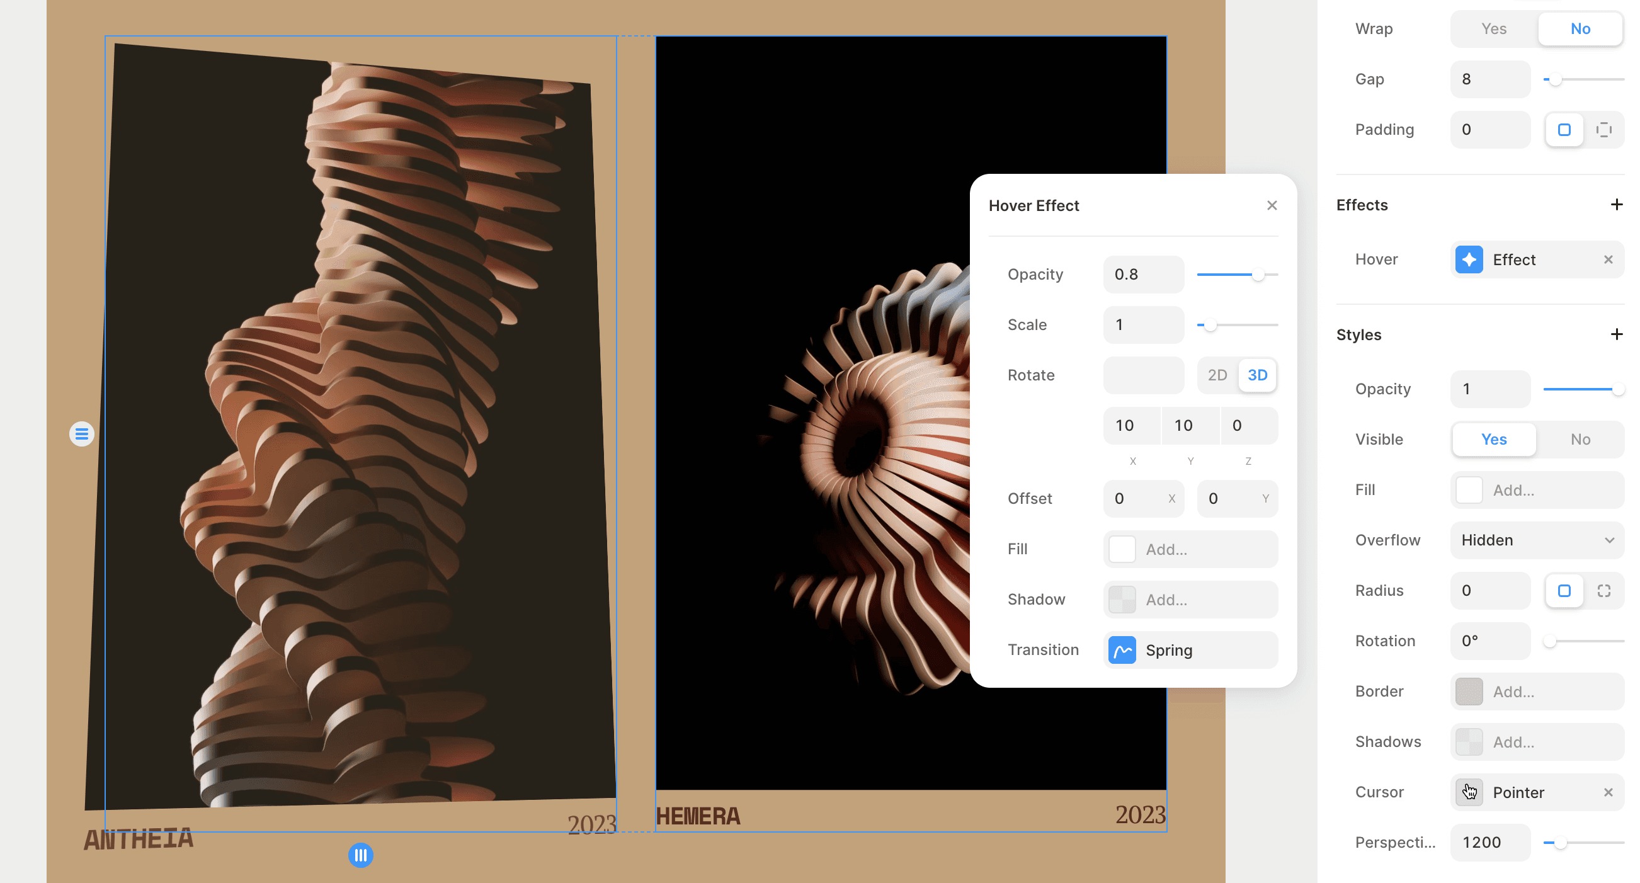The width and height of the screenshot is (1640, 883).
Task: Close the Hover Effect popup
Action: coord(1272,205)
